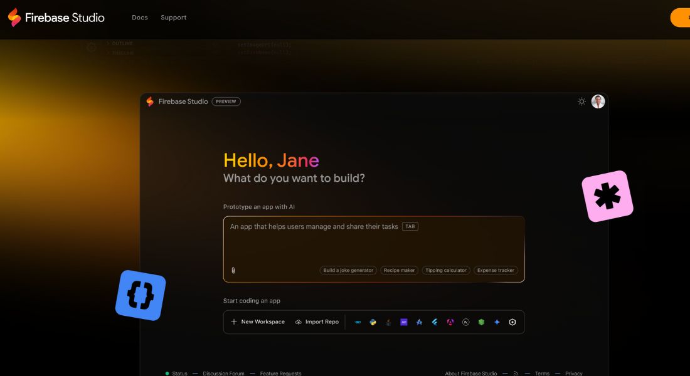Select the Astro template icon
The width and height of the screenshot is (690, 376).
[419, 322]
